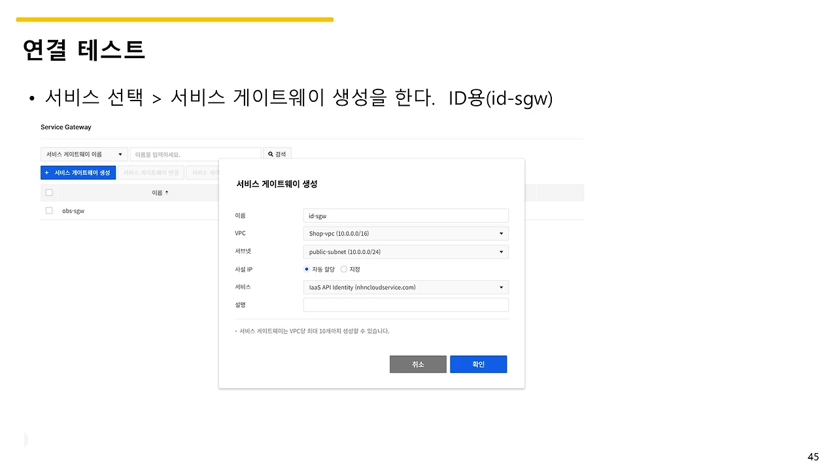837x470 pixels.
Task: Click the 서비스 게이트웨이 생성 create button
Action: 78,172
